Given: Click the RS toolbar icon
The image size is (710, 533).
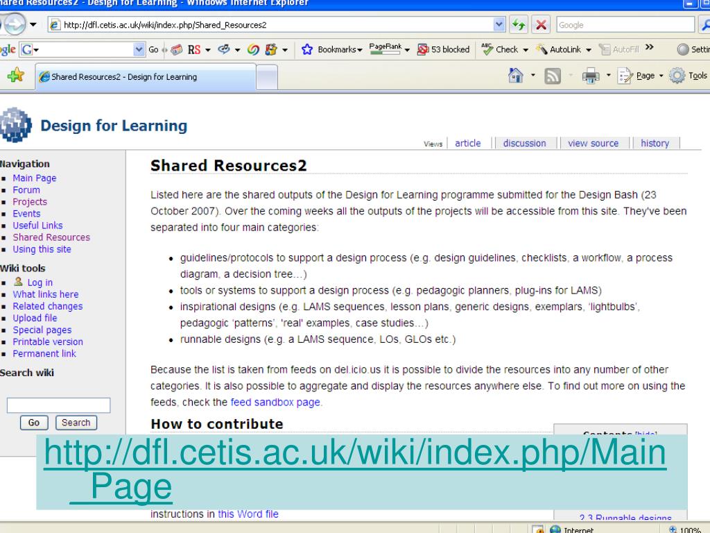Looking at the screenshot, I should pos(194,49).
